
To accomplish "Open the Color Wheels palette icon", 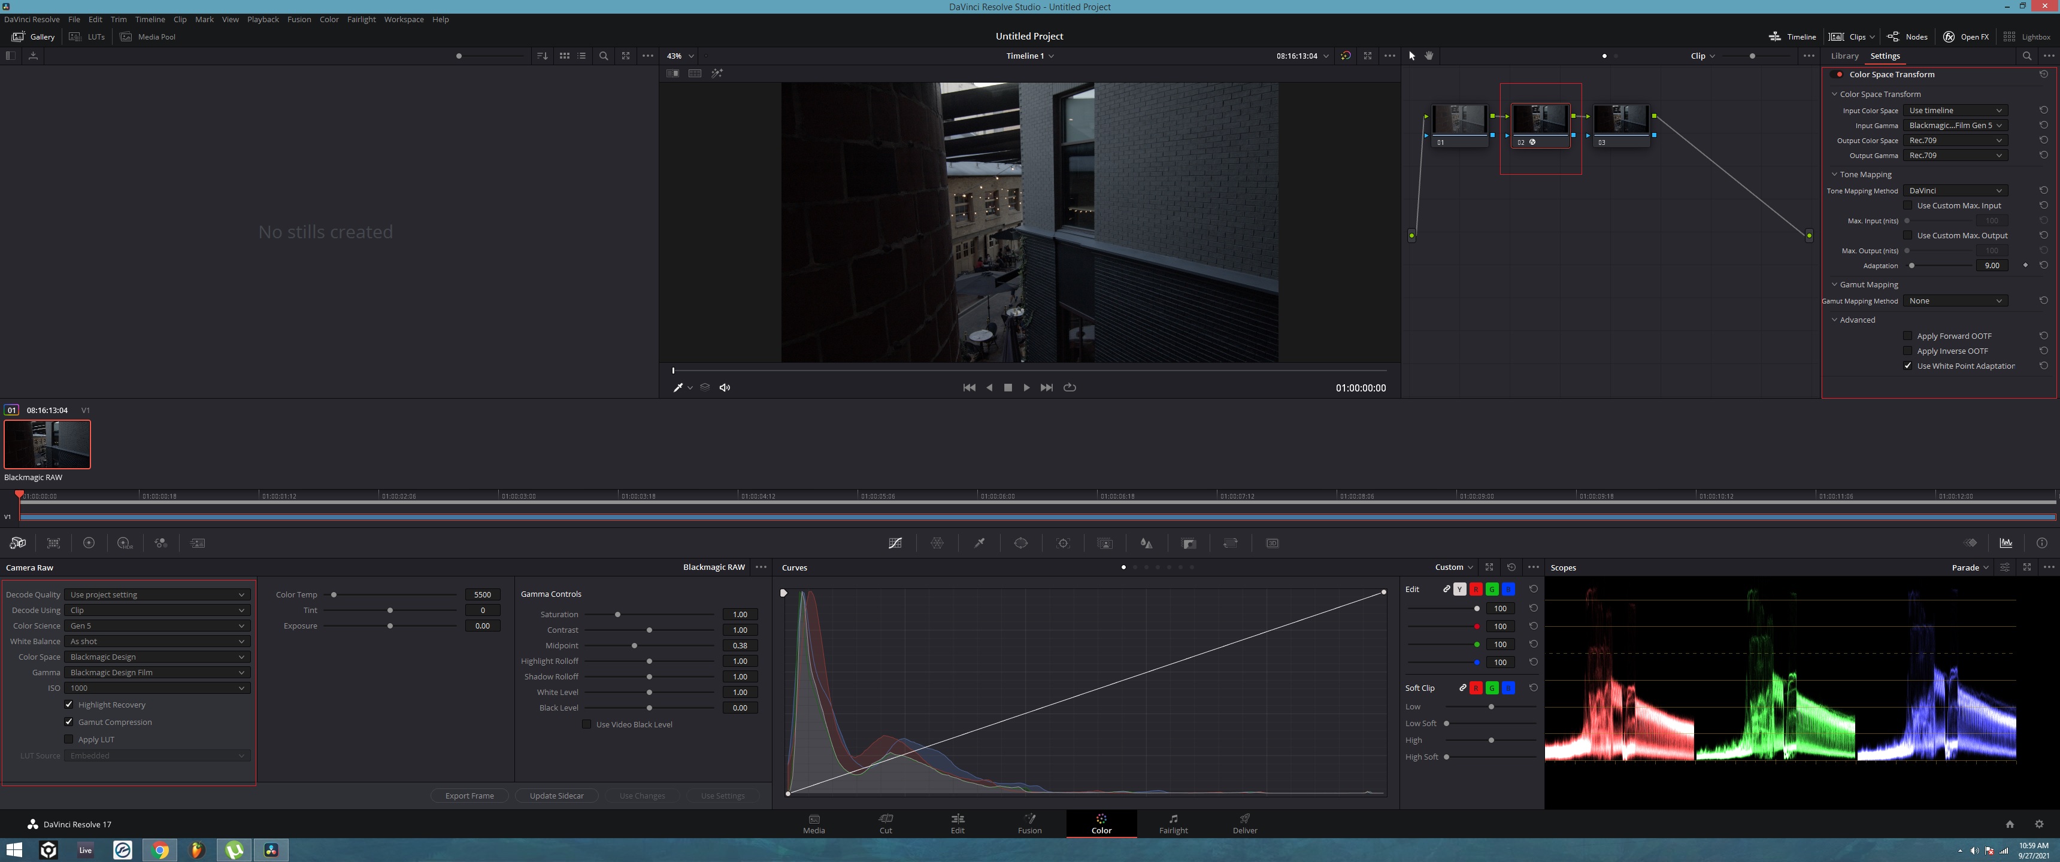I will pos(89,543).
